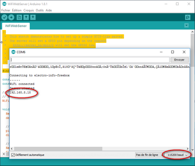Close the COM6 serial monitor window

pyautogui.click(x=184, y=52)
